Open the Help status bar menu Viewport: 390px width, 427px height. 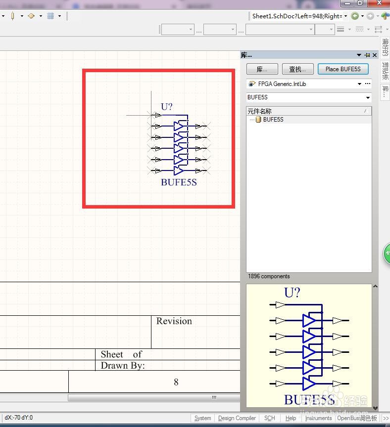[291, 418]
